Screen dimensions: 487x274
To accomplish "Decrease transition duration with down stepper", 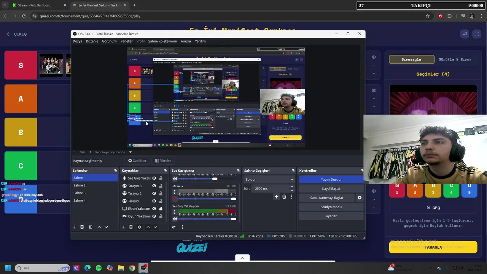I will point(292,190).
